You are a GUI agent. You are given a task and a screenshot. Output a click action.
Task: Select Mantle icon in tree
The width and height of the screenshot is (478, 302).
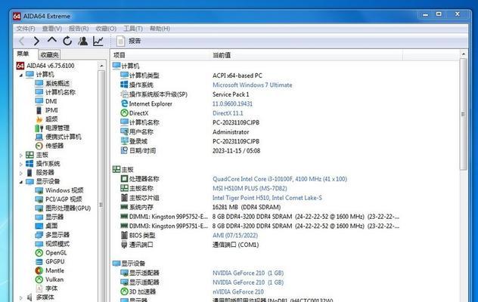pos(39,270)
